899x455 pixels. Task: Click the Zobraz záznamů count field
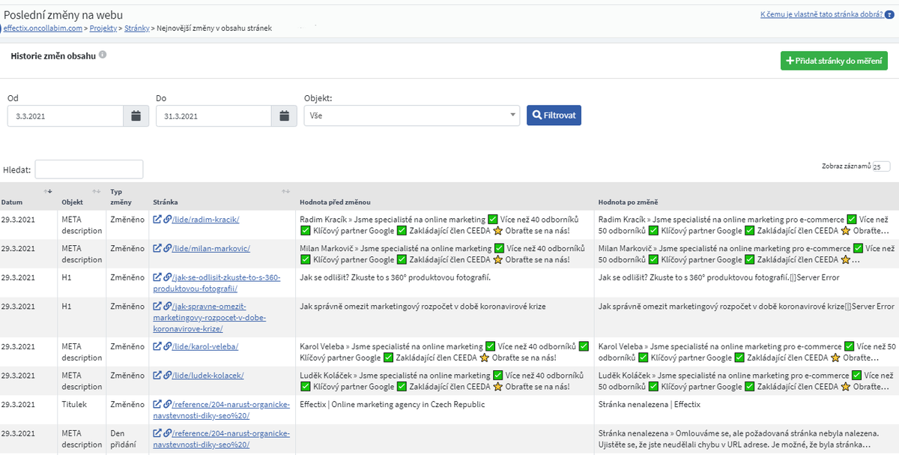tap(881, 166)
